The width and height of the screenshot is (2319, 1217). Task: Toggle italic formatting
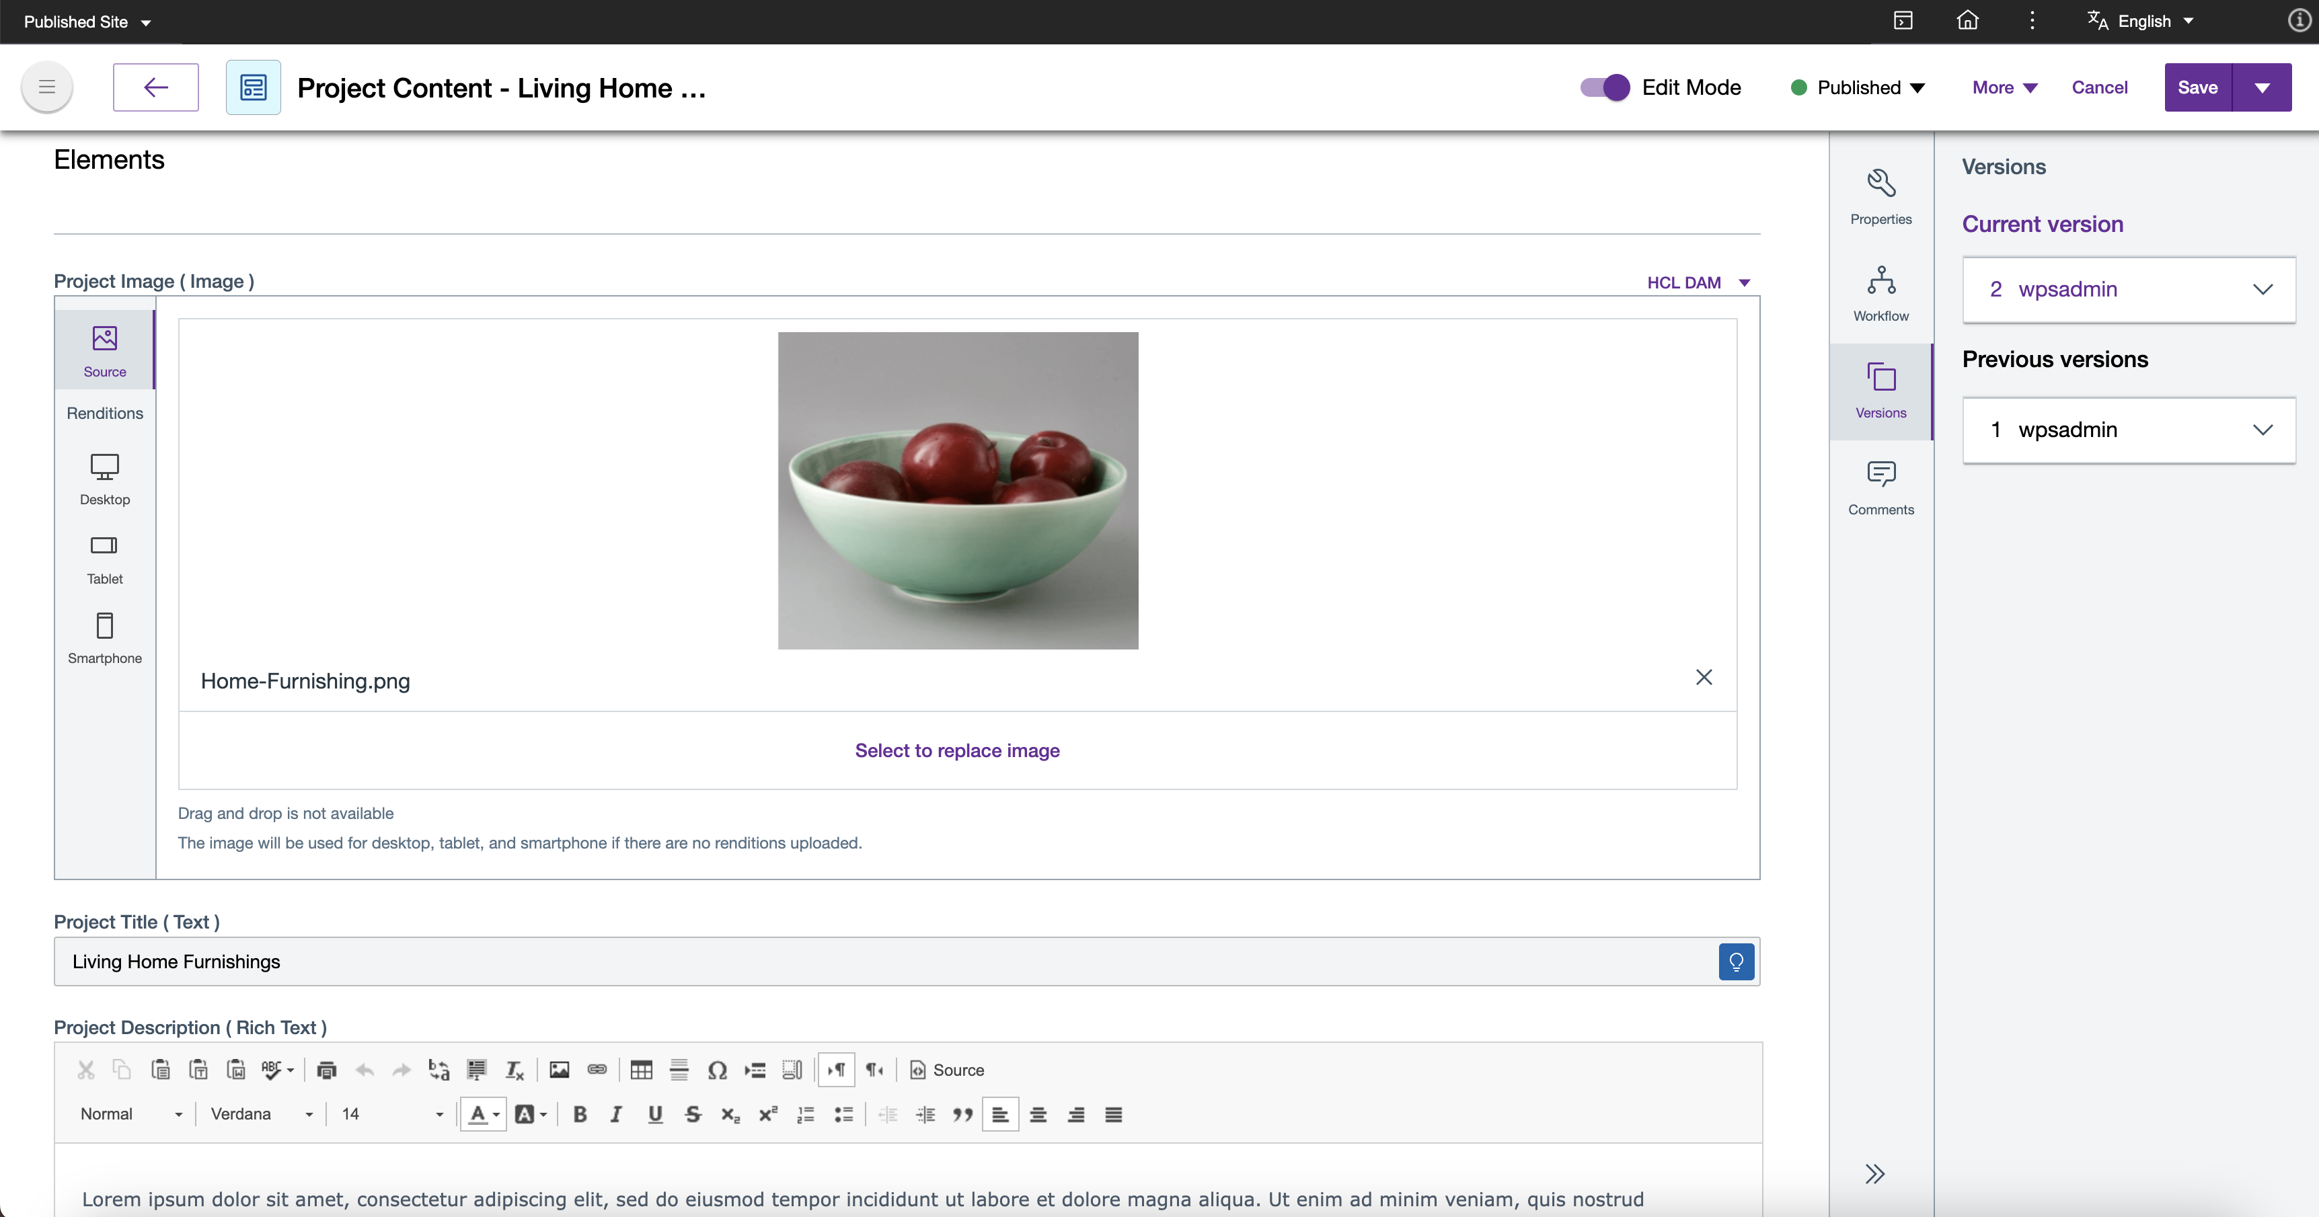tap(617, 1114)
